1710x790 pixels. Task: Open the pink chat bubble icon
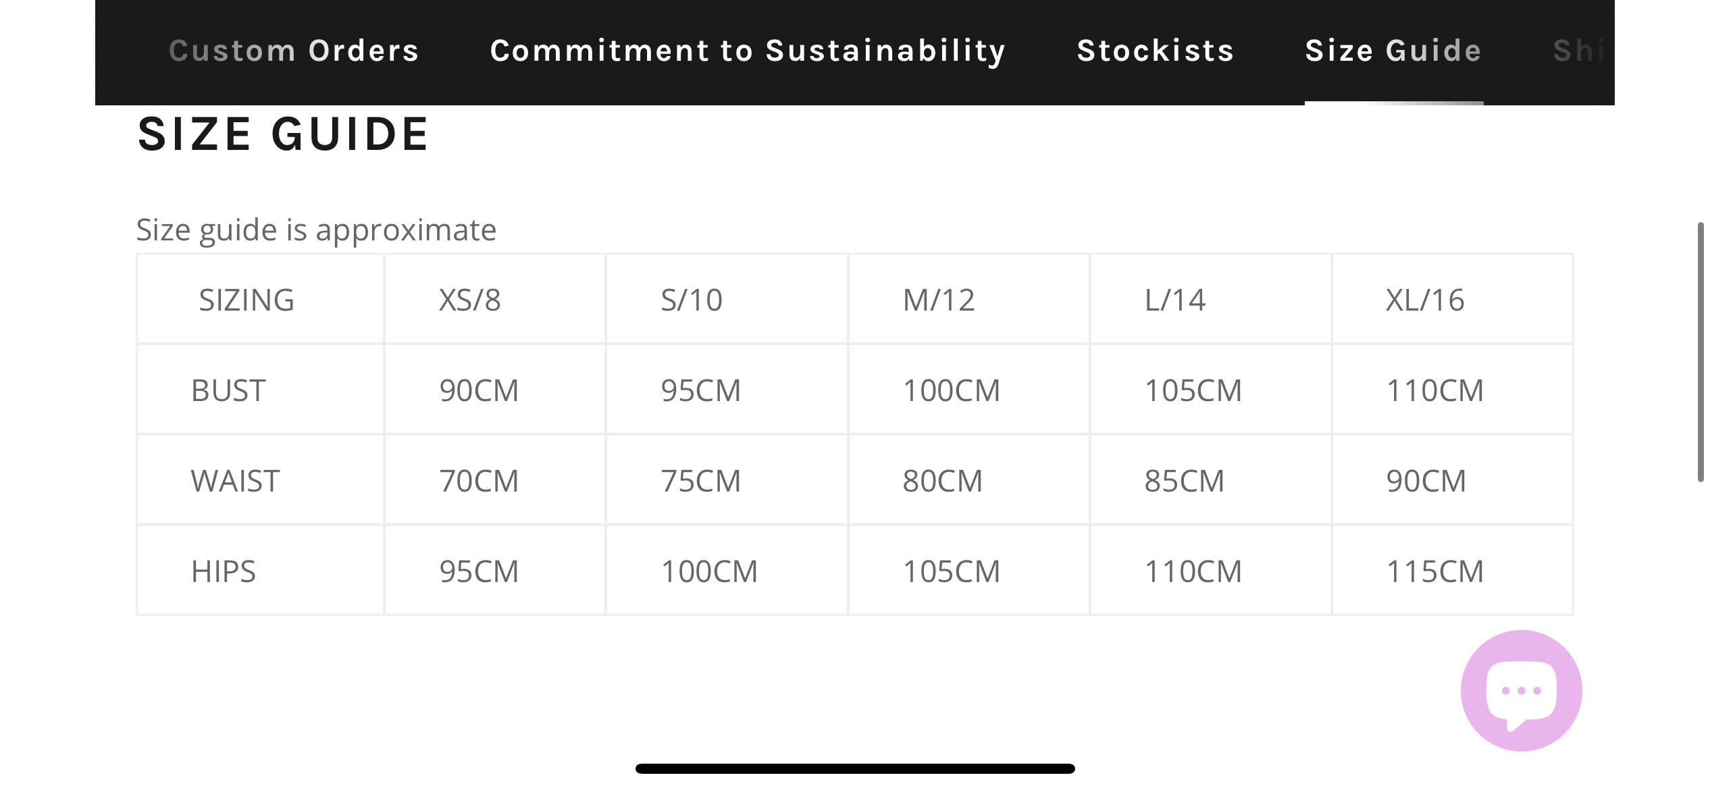click(1521, 691)
